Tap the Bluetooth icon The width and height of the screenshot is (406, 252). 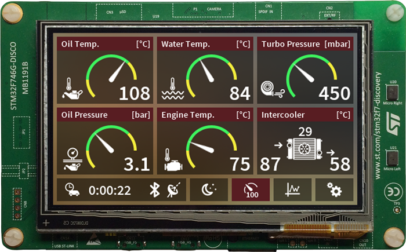pos(154,189)
